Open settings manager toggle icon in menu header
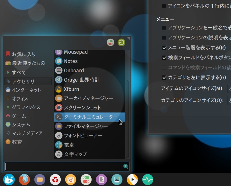Viewport: 231px width, 186px height. point(111,42)
